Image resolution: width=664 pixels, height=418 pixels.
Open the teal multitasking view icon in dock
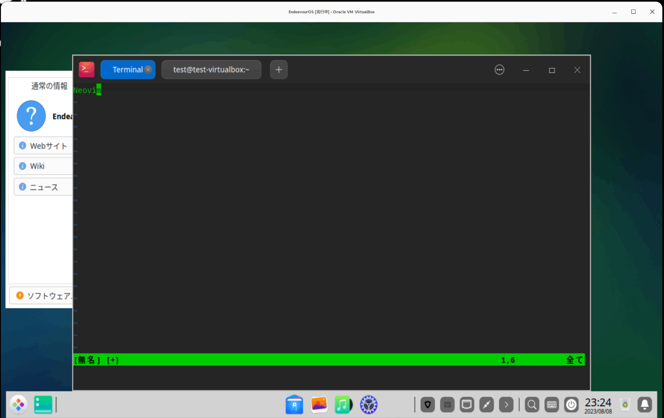pos(43,405)
